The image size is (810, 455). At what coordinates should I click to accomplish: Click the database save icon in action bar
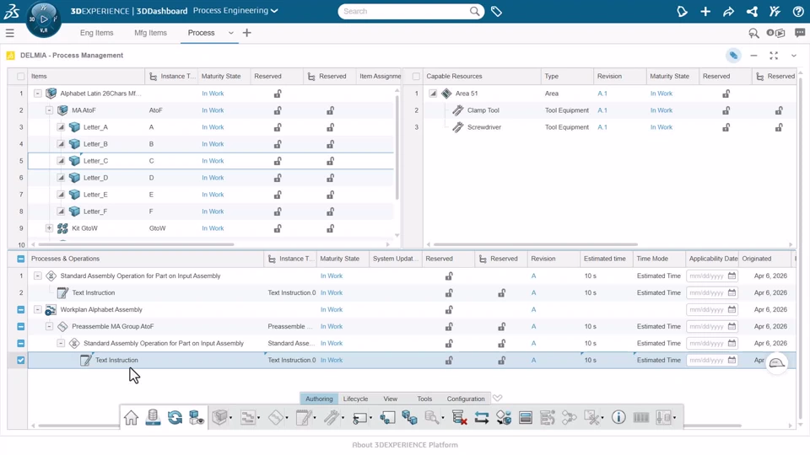(x=153, y=417)
